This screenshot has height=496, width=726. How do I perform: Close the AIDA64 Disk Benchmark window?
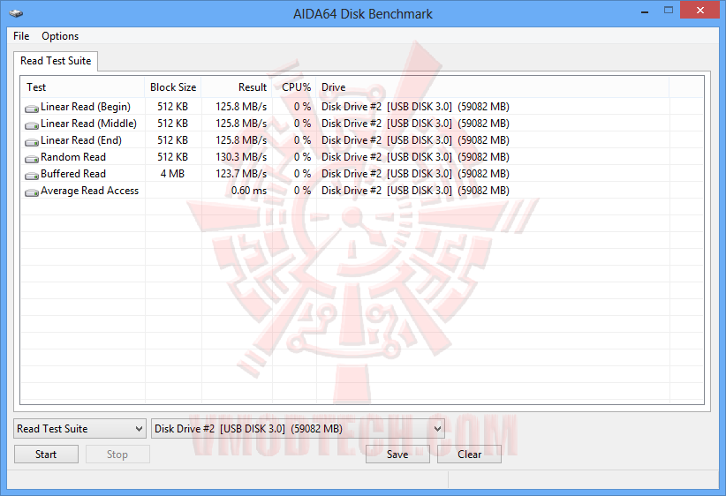click(700, 11)
